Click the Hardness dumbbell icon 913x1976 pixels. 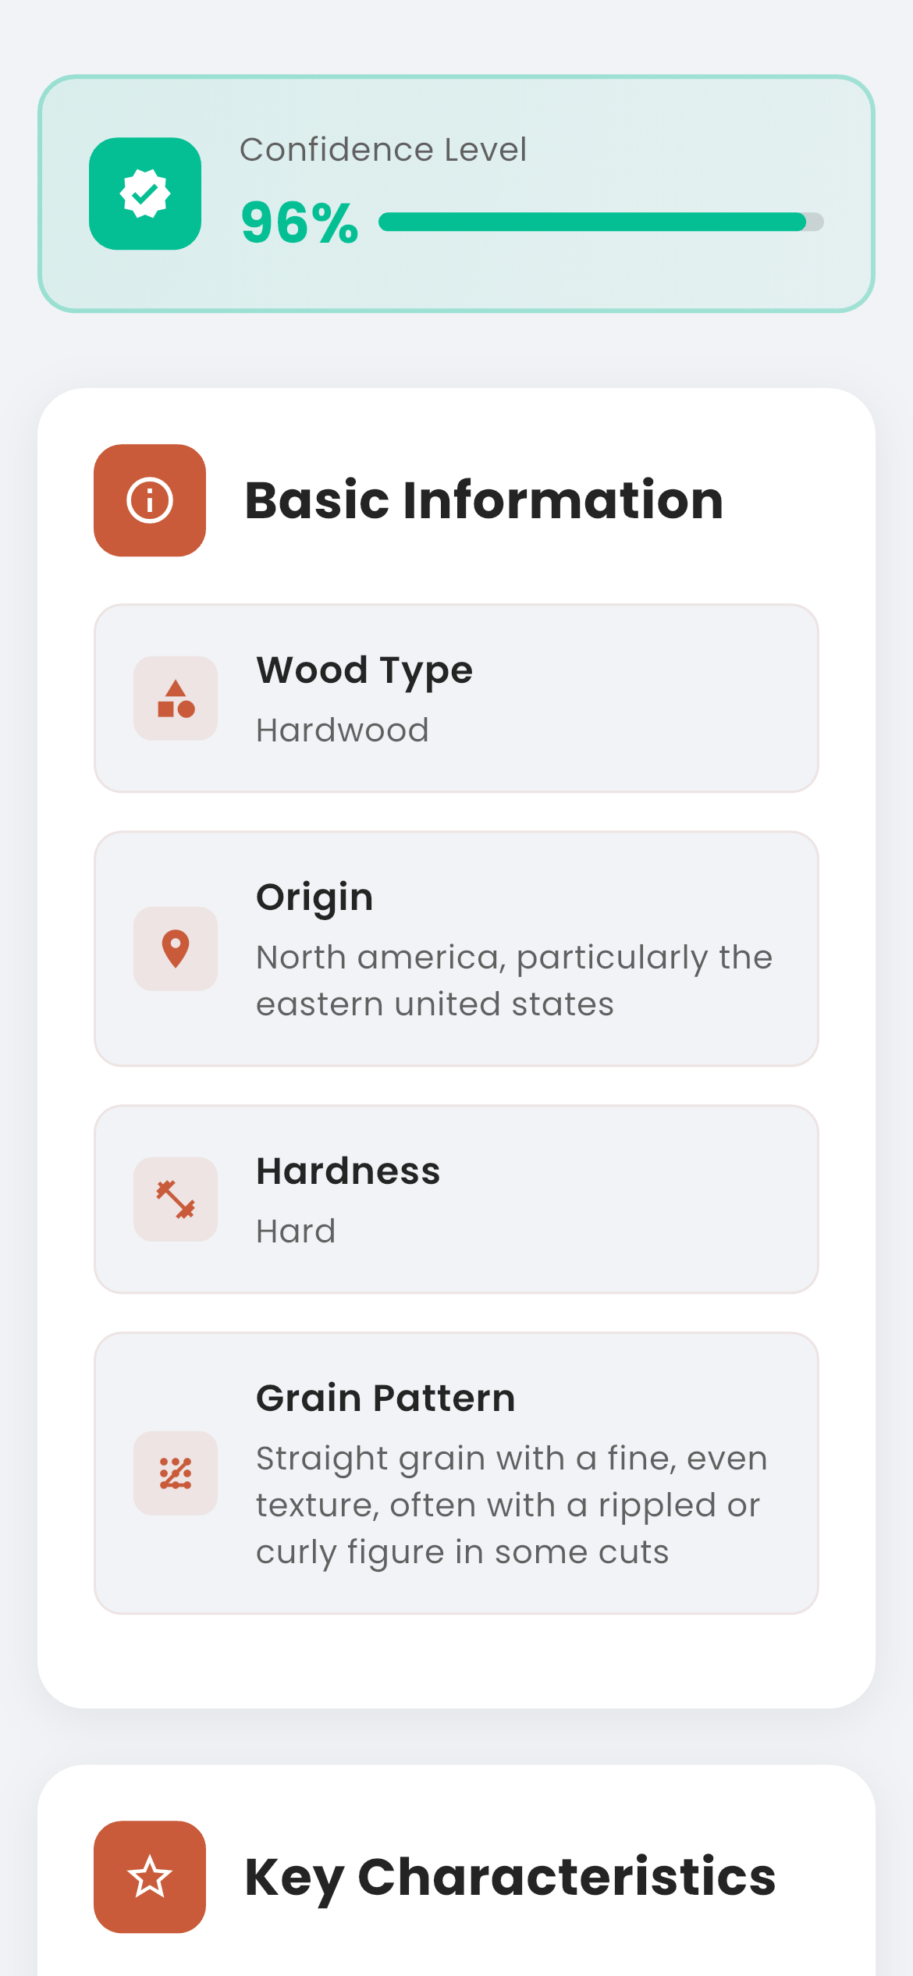pos(175,1199)
